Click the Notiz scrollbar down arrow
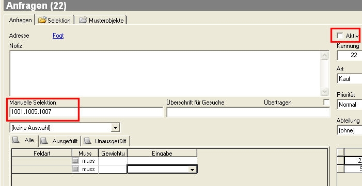The image size is (362, 186). (x=324, y=92)
